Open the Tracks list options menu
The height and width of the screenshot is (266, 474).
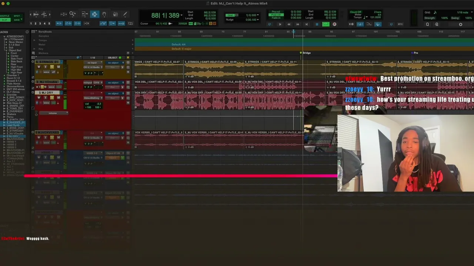coord(27,32)
